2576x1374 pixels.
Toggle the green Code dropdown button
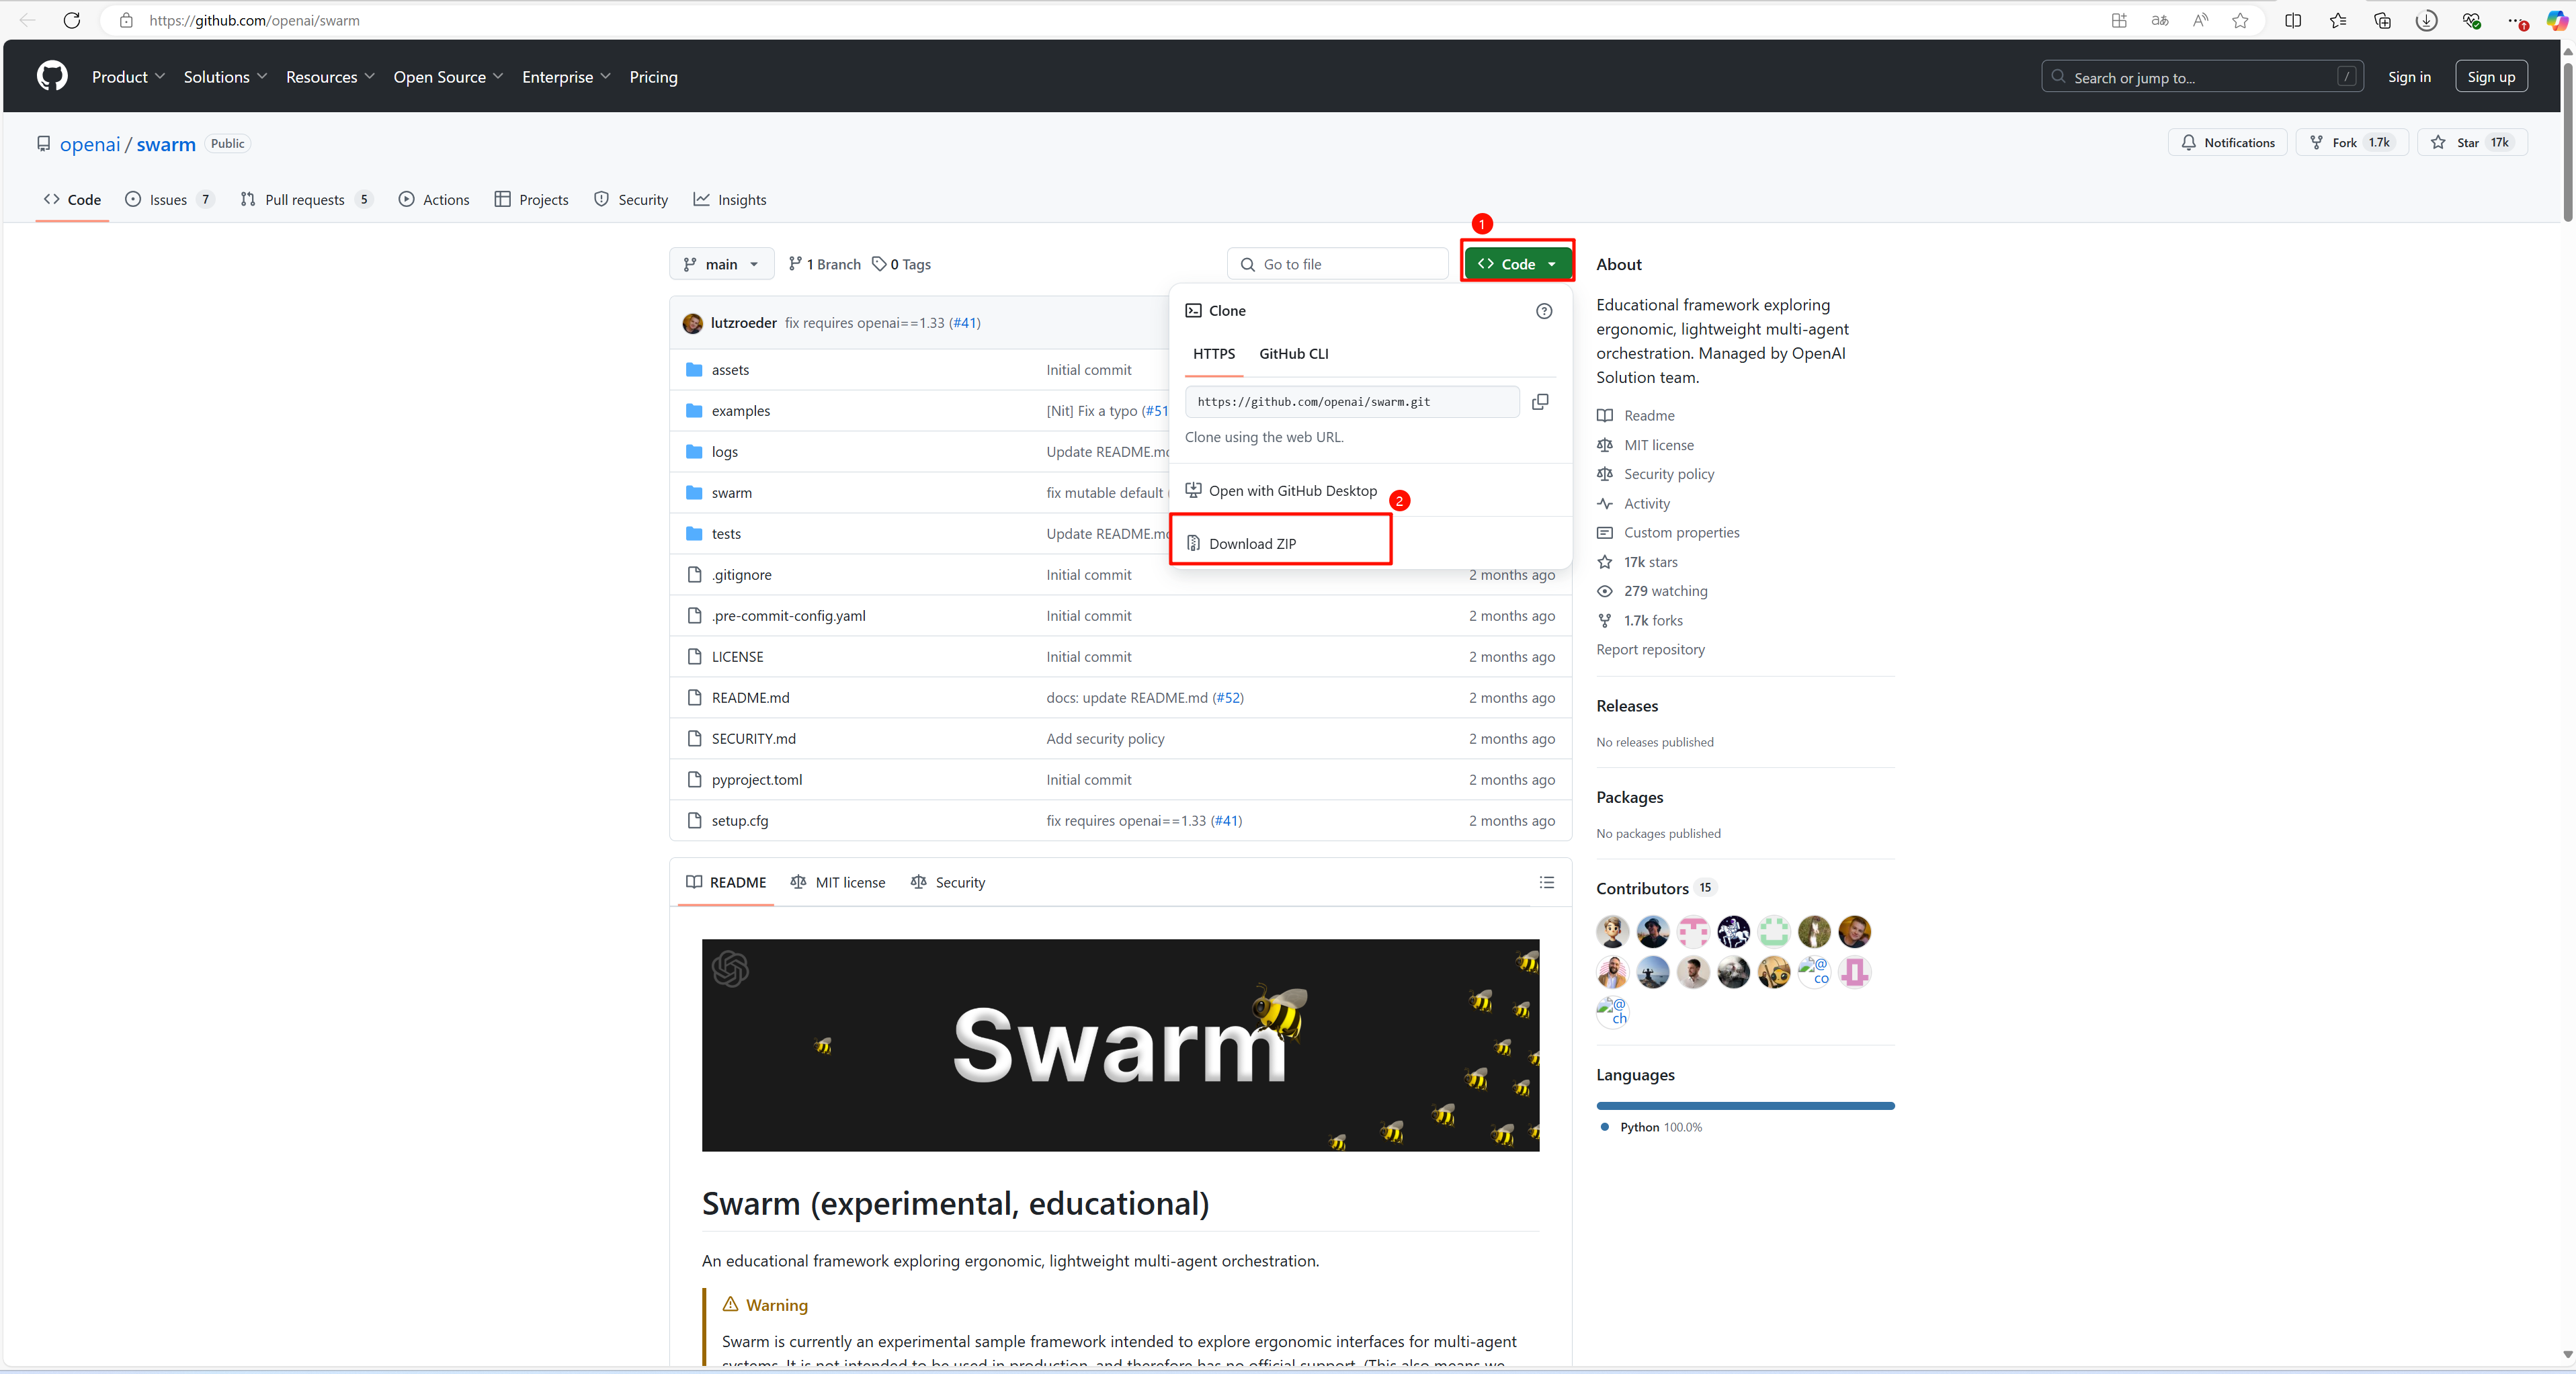point(1517,264)
